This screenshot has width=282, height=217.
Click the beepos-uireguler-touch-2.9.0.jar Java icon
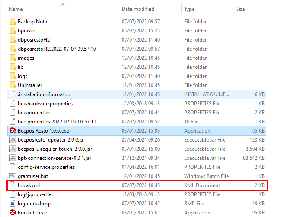tap(13, 149)
